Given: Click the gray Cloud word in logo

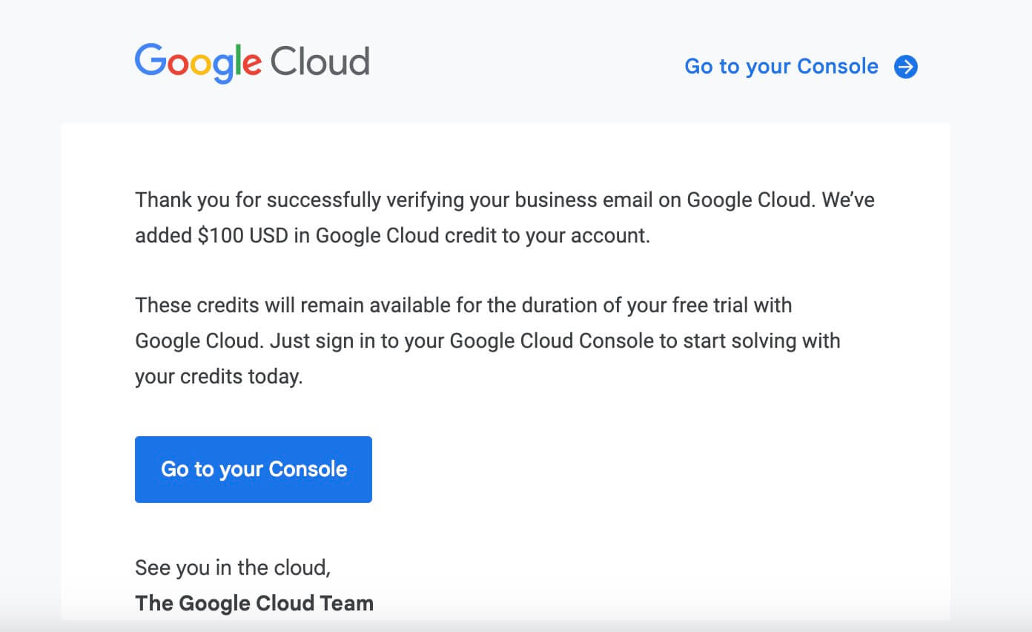Looking at the screenshot, I should click(320, 62).
